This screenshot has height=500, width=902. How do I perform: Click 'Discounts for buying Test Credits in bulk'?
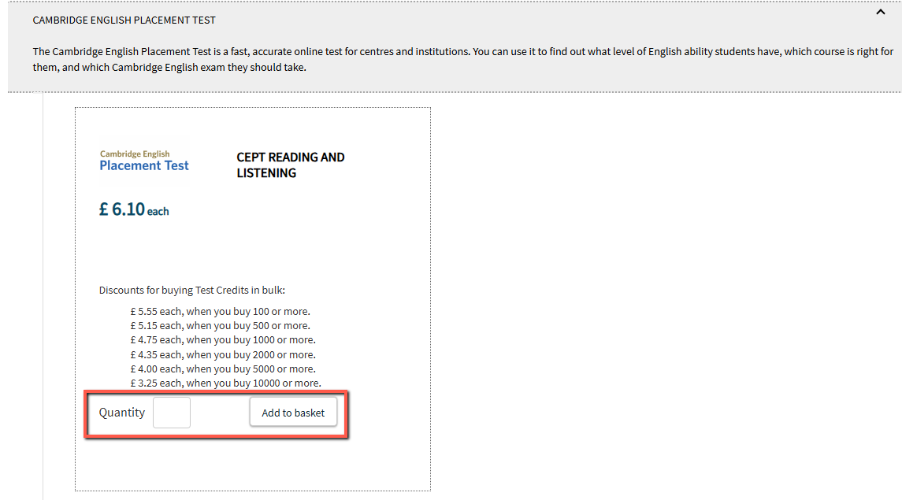[191, 290]
